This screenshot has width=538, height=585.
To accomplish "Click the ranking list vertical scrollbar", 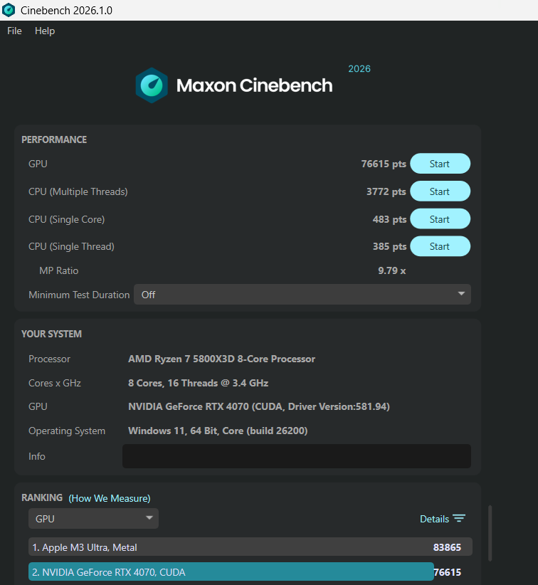I will point(490,533).
